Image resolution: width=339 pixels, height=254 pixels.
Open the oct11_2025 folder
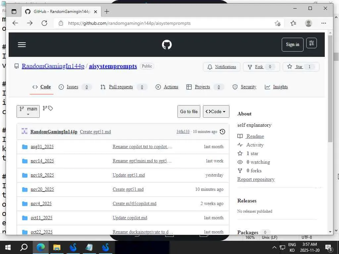(x=41, y=218)
